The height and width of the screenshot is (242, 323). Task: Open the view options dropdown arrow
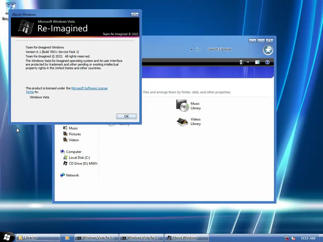coord(248,62)
